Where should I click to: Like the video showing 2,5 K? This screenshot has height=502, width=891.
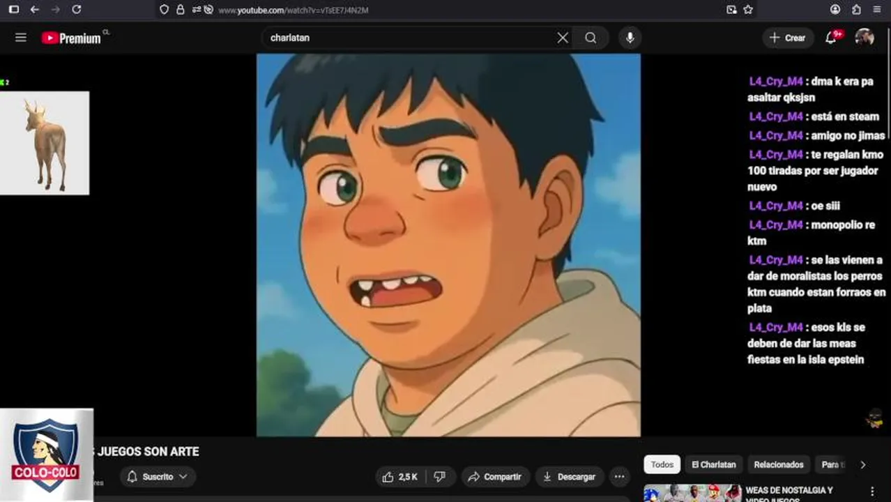tap(400, 477)
